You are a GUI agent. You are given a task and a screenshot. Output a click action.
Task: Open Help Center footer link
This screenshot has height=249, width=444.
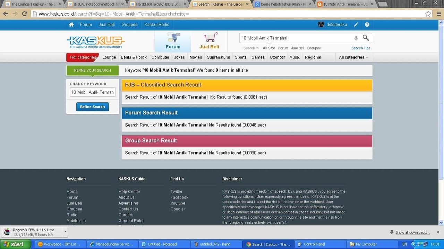point(129,192)
